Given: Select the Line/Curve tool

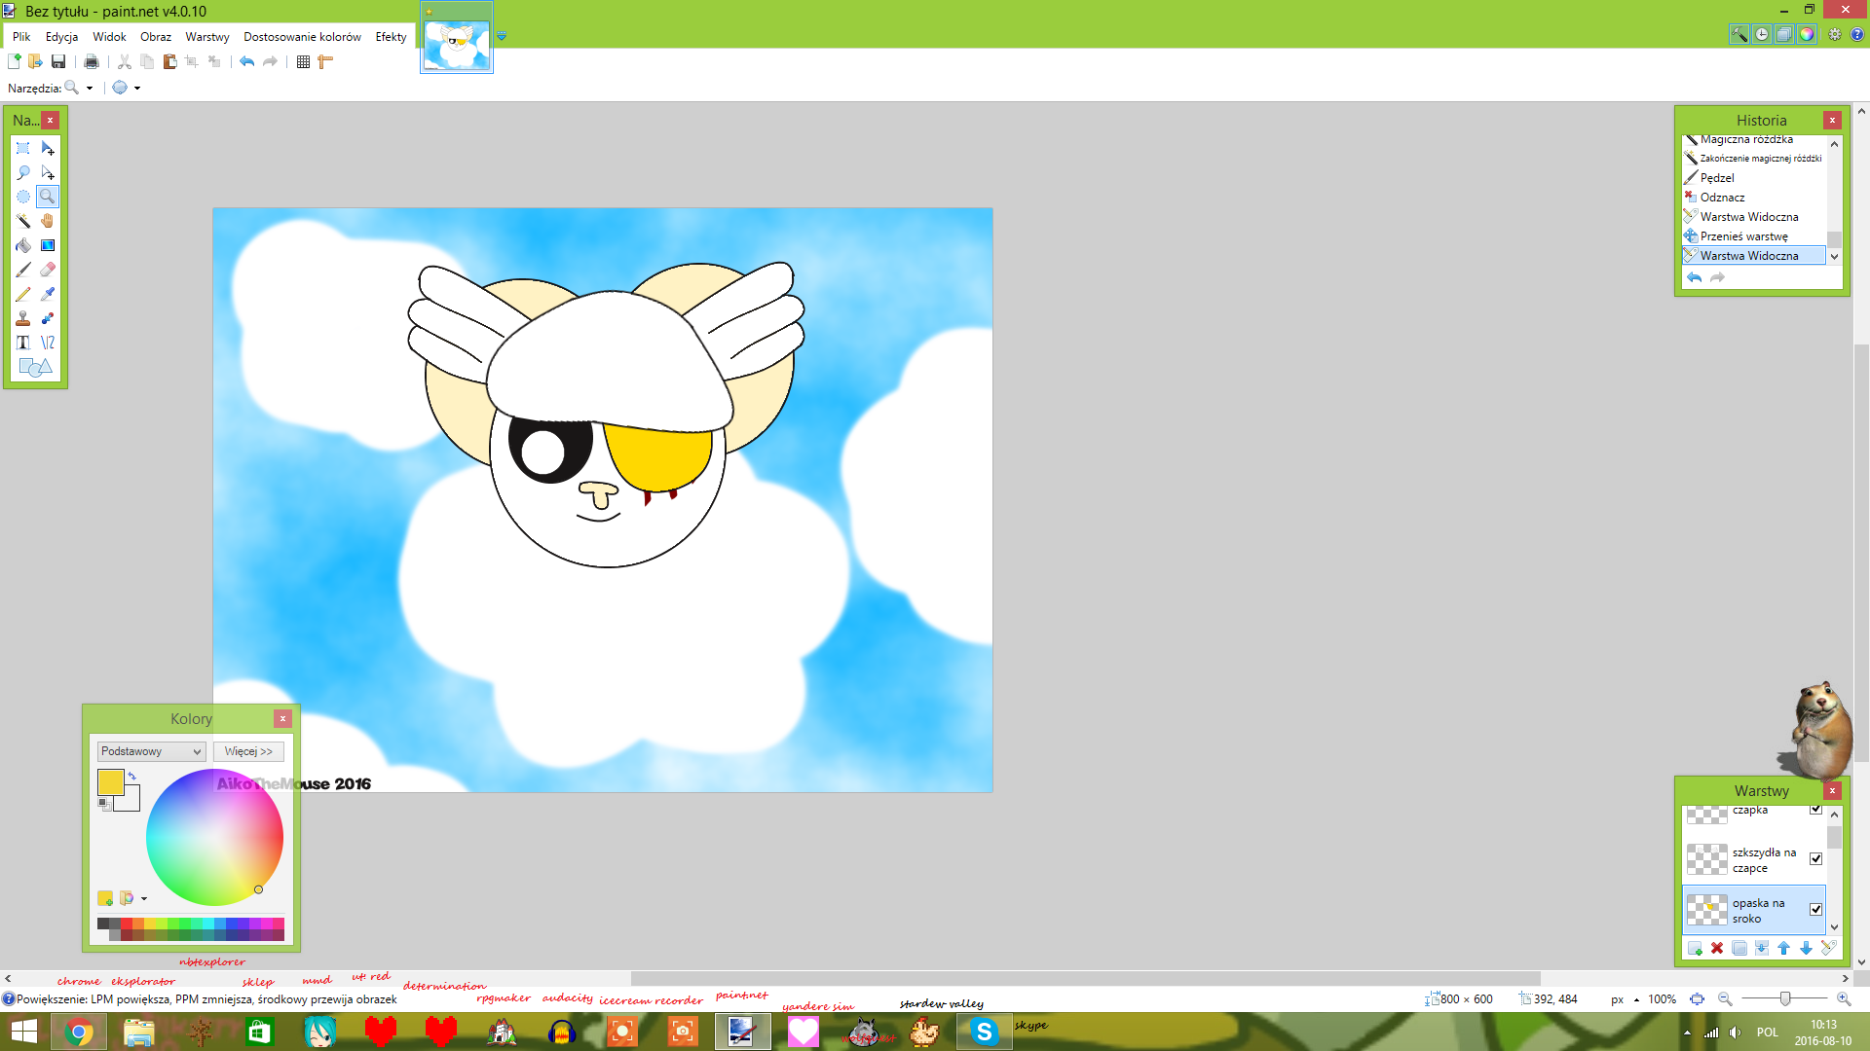Looking at the screenshot, I should 48,343.
